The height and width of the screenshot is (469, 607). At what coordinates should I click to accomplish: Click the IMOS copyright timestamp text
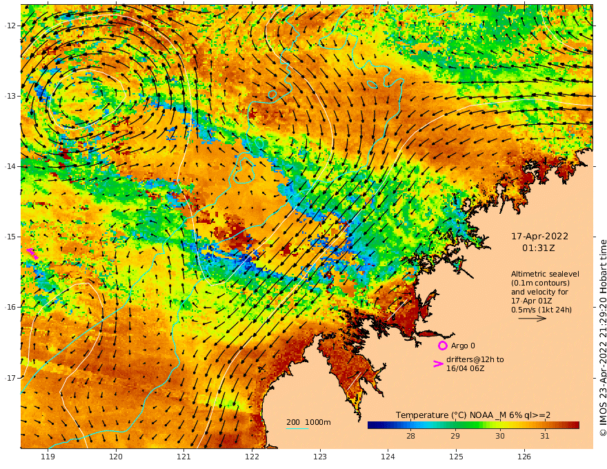(x=603, y=337)
